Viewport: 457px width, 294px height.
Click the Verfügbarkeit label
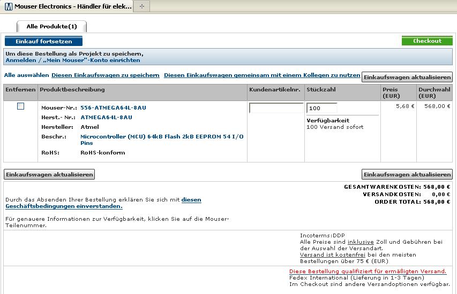(328, 120)
